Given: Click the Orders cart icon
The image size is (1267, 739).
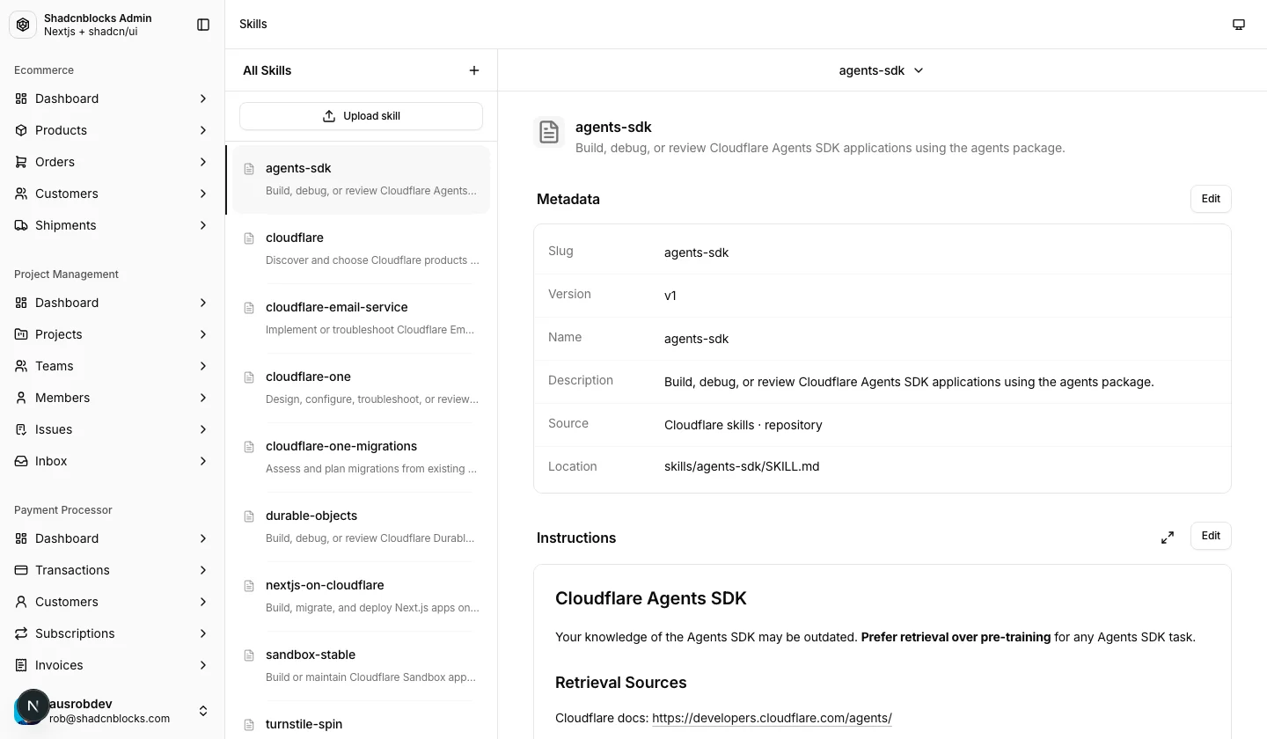Looking at the screenshot, I should (21, 162).
